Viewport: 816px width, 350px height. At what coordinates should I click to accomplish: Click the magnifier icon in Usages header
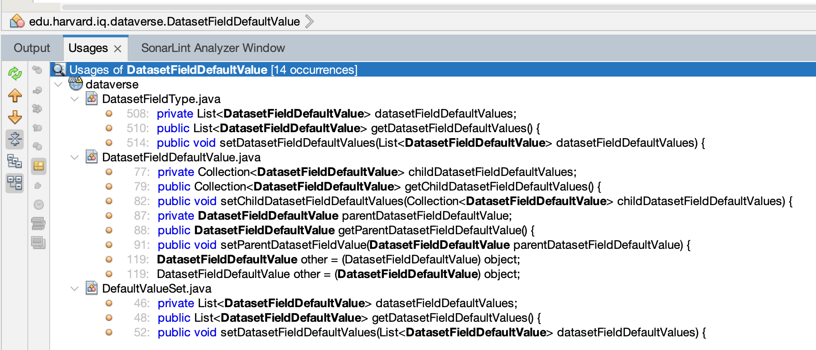point(59,70)
